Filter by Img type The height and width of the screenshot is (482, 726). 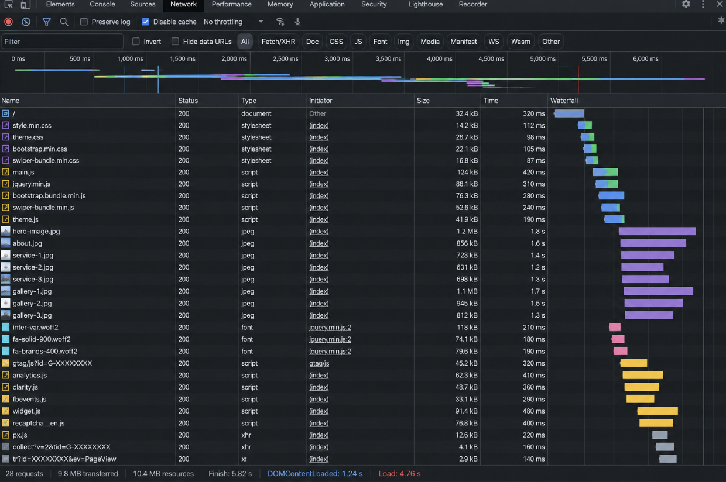coord(403,42)
